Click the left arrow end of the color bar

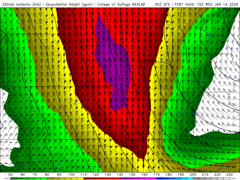pos(7,178)
